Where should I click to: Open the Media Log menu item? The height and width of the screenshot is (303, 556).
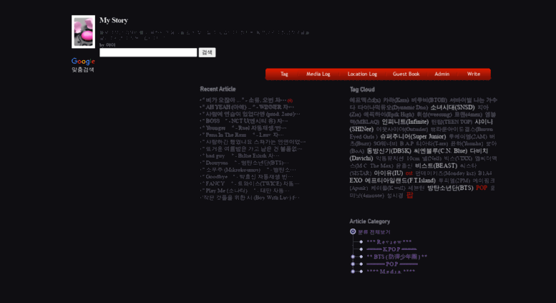pyautogui.click(x=318, y=74)
